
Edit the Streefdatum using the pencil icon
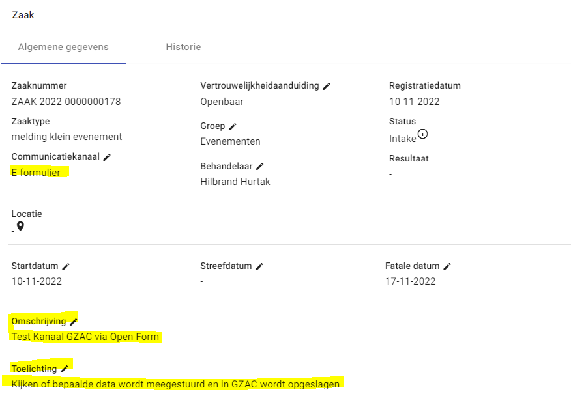(x=259, y=265)
